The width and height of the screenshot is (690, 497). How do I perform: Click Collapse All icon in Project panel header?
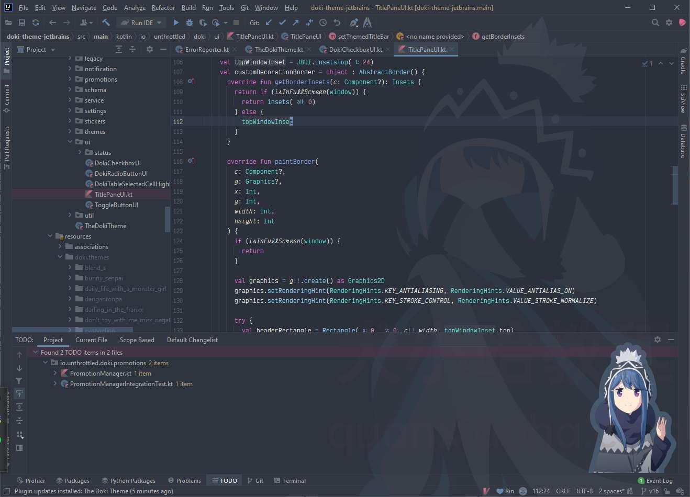[132, 49]
